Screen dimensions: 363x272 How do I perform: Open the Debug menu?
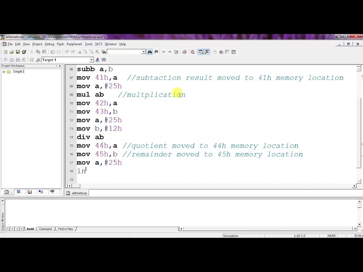tap(49, 44)
